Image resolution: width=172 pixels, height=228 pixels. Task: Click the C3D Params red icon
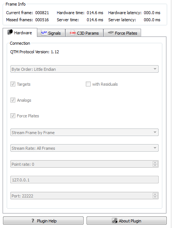(72, 33)
